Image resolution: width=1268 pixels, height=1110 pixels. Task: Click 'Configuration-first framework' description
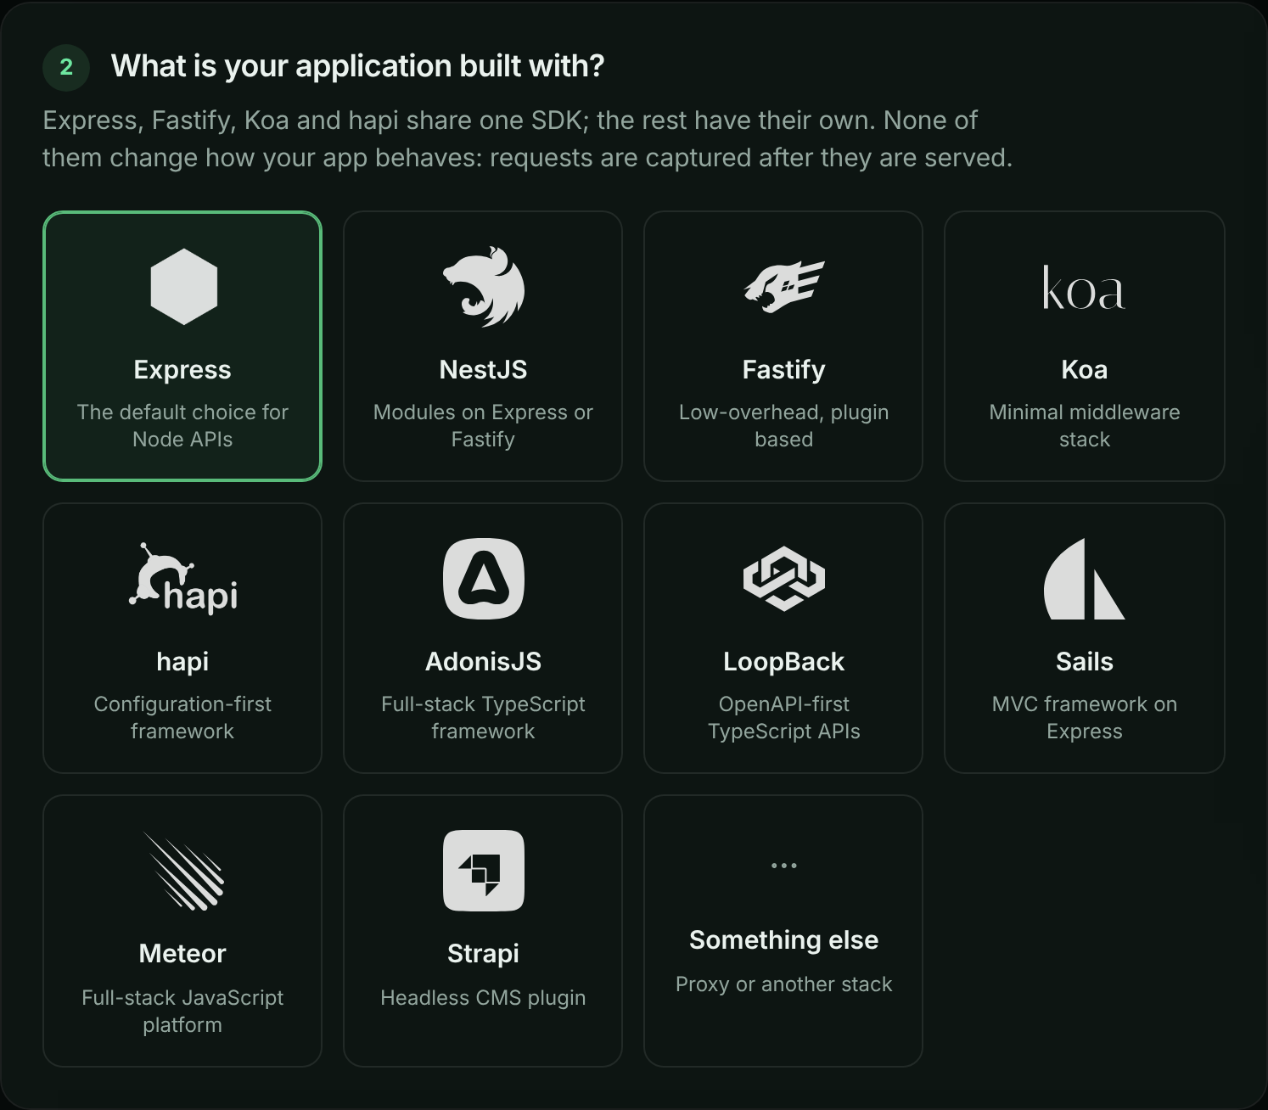[182, 718]
